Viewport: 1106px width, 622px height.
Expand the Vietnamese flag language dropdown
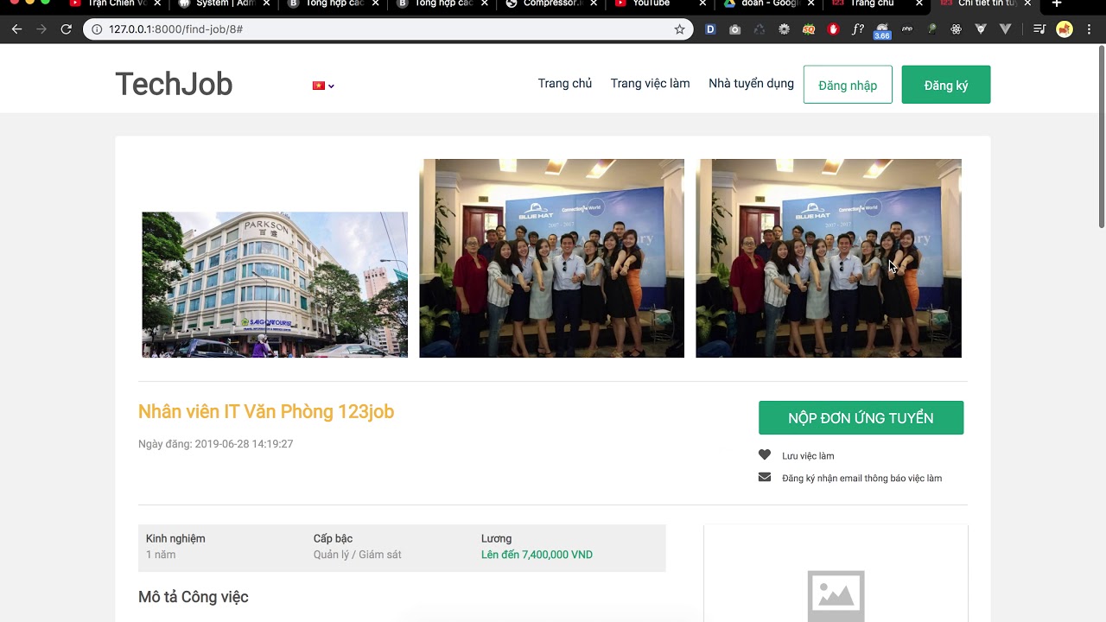tap(323, 86)
